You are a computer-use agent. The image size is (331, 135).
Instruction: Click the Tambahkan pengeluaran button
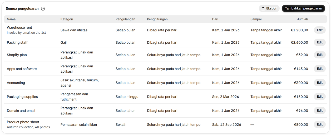303,8
